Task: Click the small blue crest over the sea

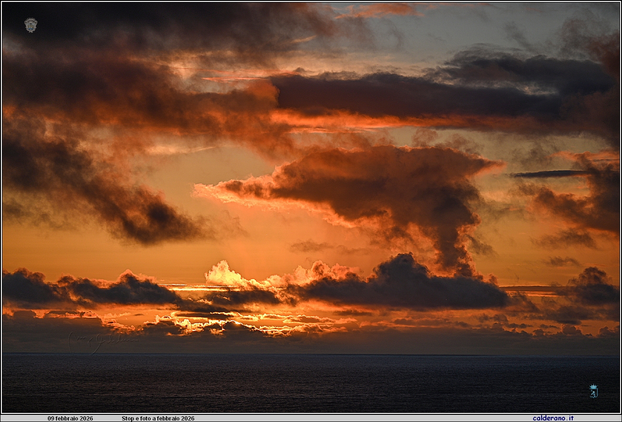Action: coord(593,391)
